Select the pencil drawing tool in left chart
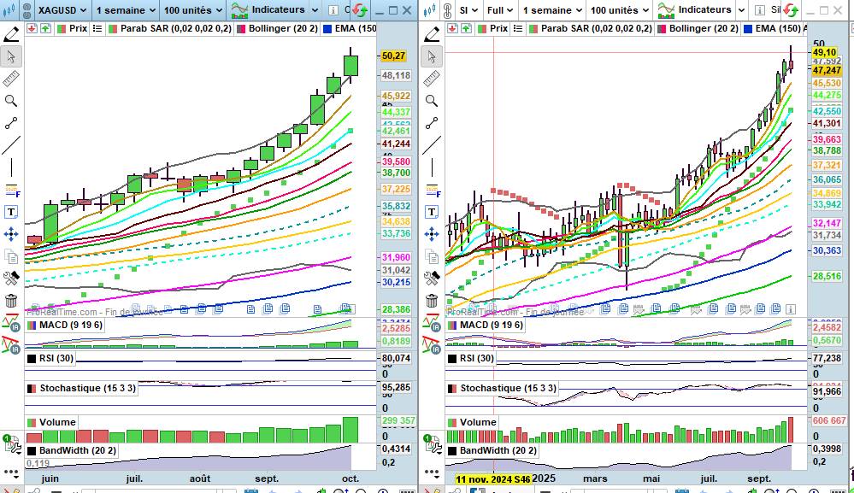 (x=11, y=34)
